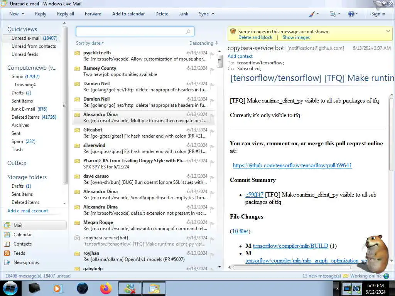395x296 pixels.
Task: Open the Menus layout icon
Action: (x=333, y=14)
